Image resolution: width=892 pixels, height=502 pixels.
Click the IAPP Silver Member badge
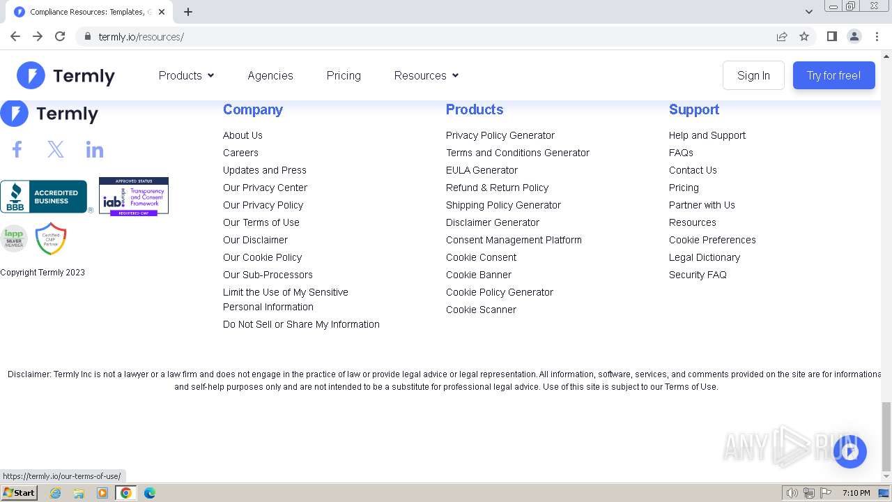[x=13, y=238]
